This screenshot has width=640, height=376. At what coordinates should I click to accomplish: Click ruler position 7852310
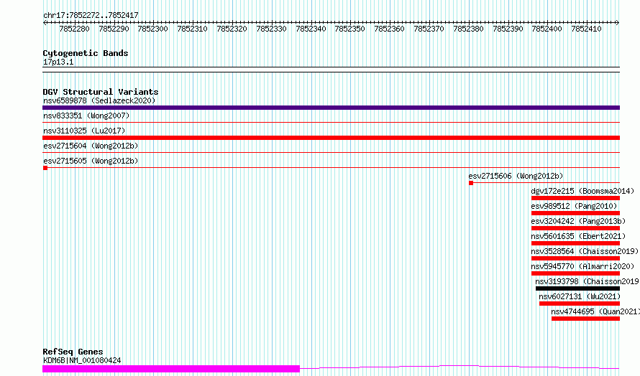tap(193, 29)
